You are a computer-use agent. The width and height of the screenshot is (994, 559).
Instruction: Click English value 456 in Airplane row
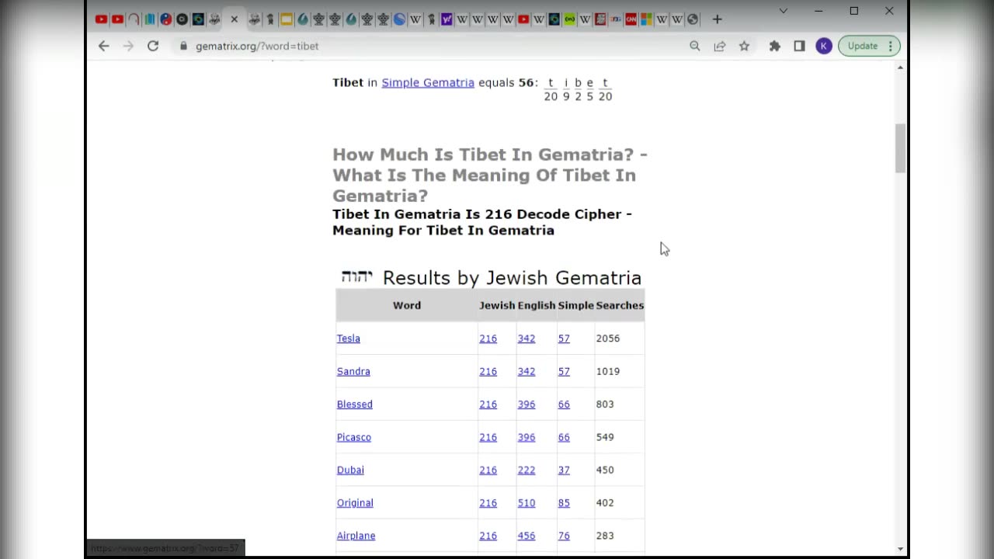527,536
